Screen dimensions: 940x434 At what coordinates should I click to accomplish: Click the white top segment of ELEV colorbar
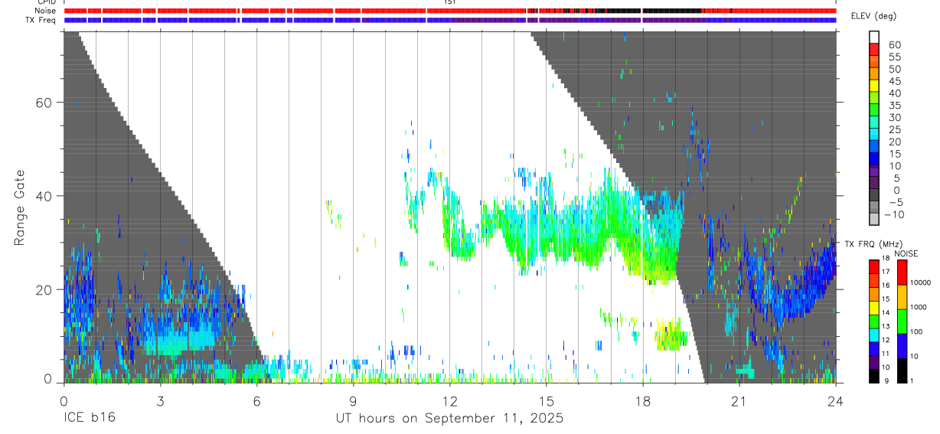pos(874,38)
